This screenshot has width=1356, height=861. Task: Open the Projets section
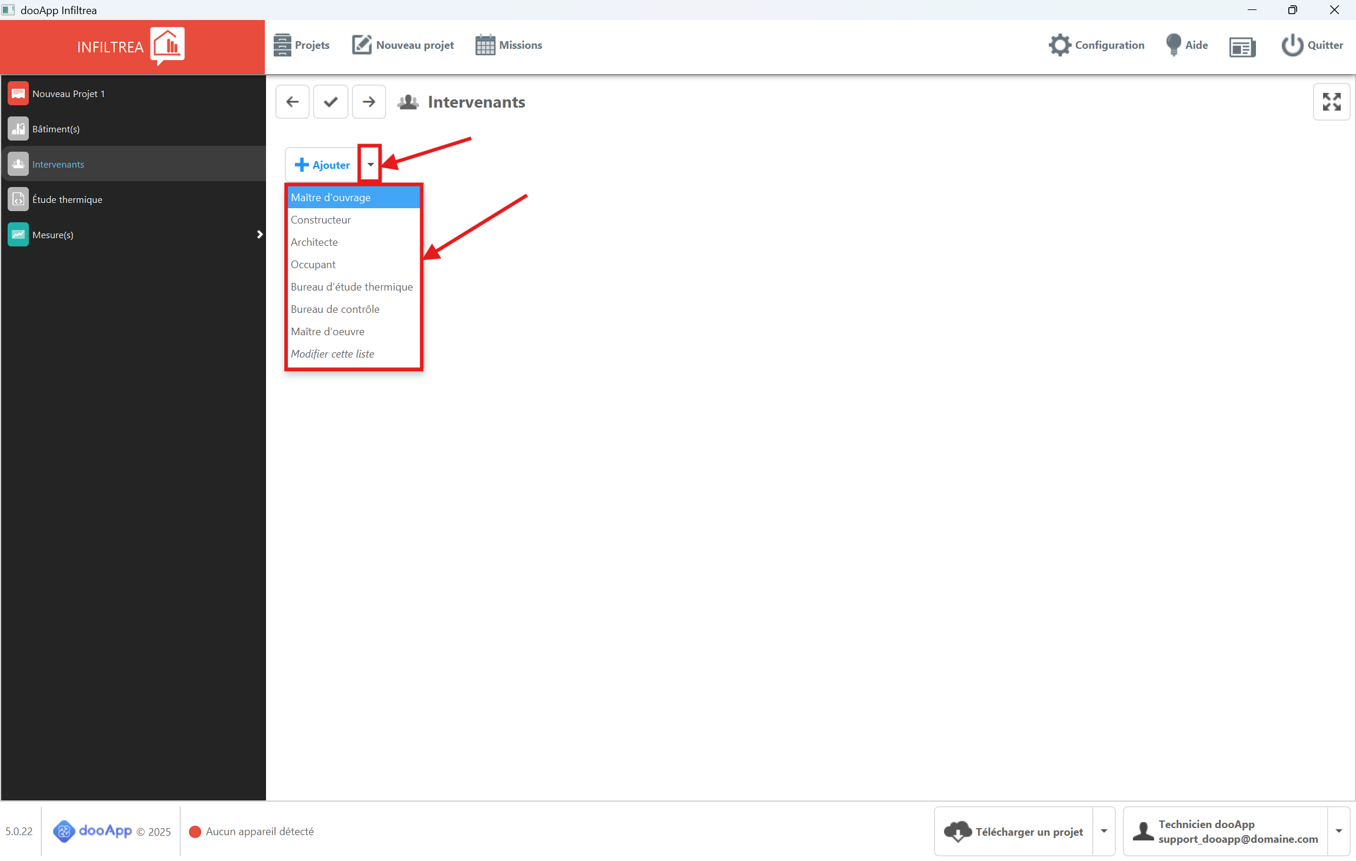[301, 45]
